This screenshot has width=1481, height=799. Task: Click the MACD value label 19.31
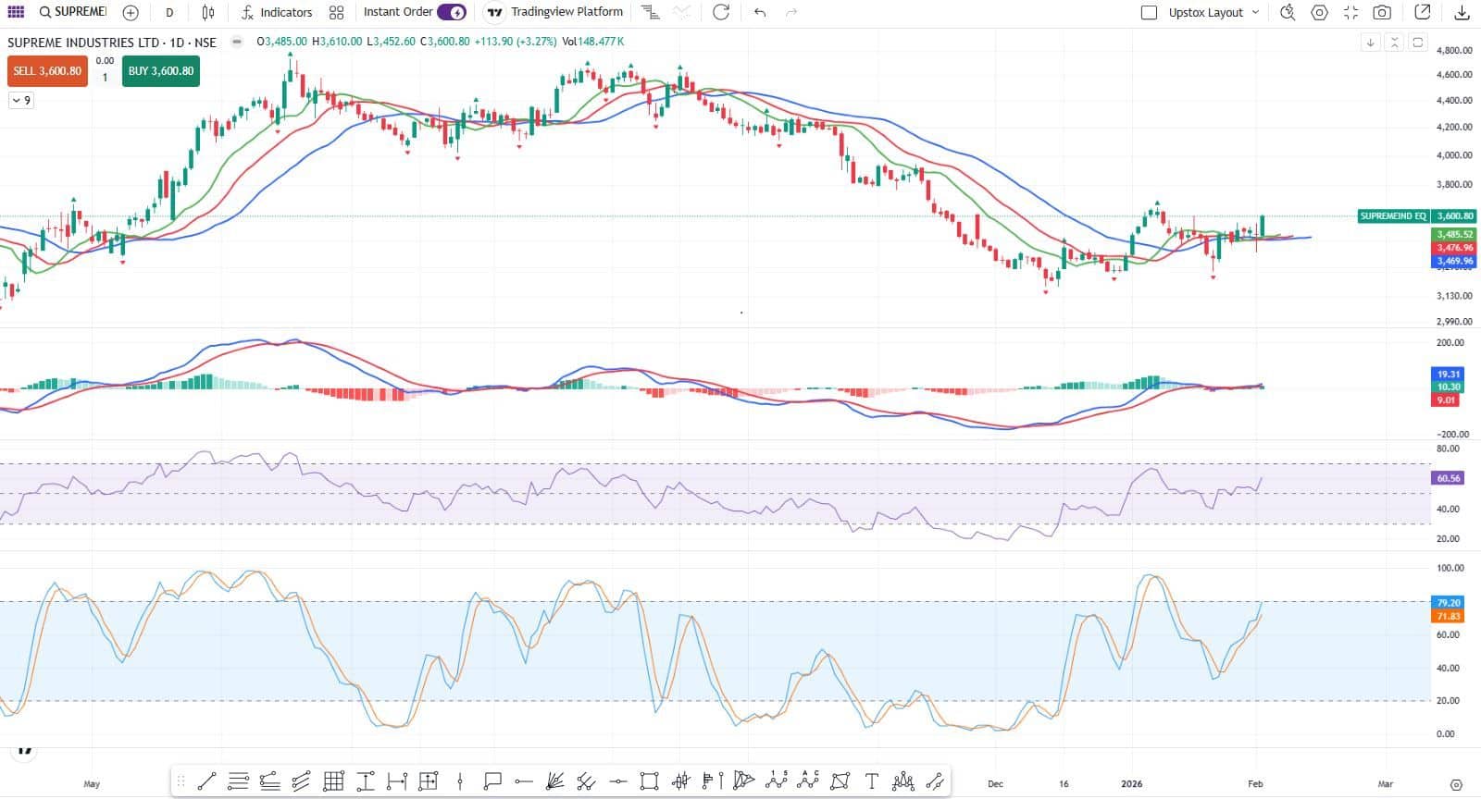pos(1449,375)
